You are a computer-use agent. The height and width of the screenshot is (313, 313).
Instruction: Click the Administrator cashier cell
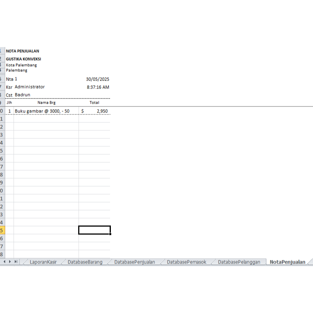click(x=30, y=87)
